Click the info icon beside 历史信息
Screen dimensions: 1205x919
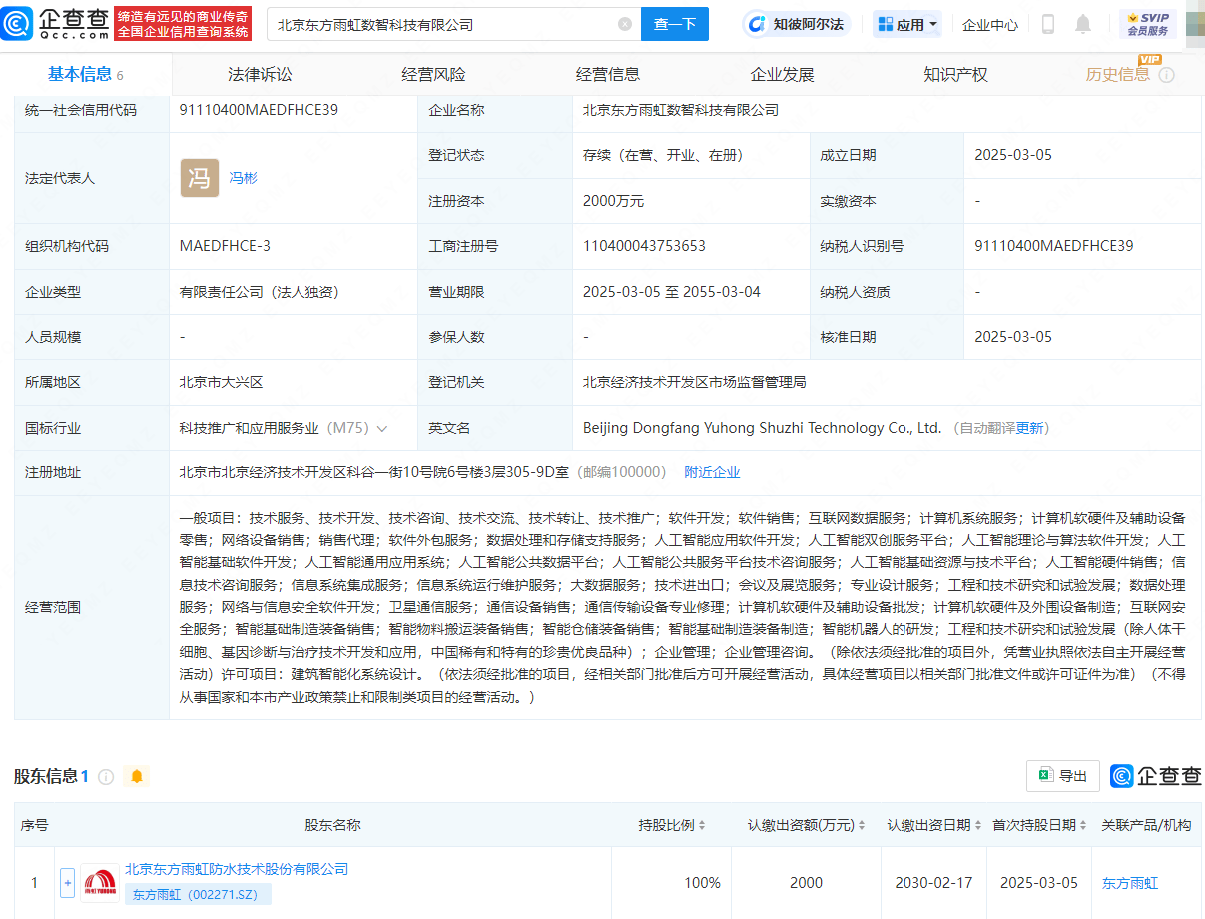(1166, 75)
